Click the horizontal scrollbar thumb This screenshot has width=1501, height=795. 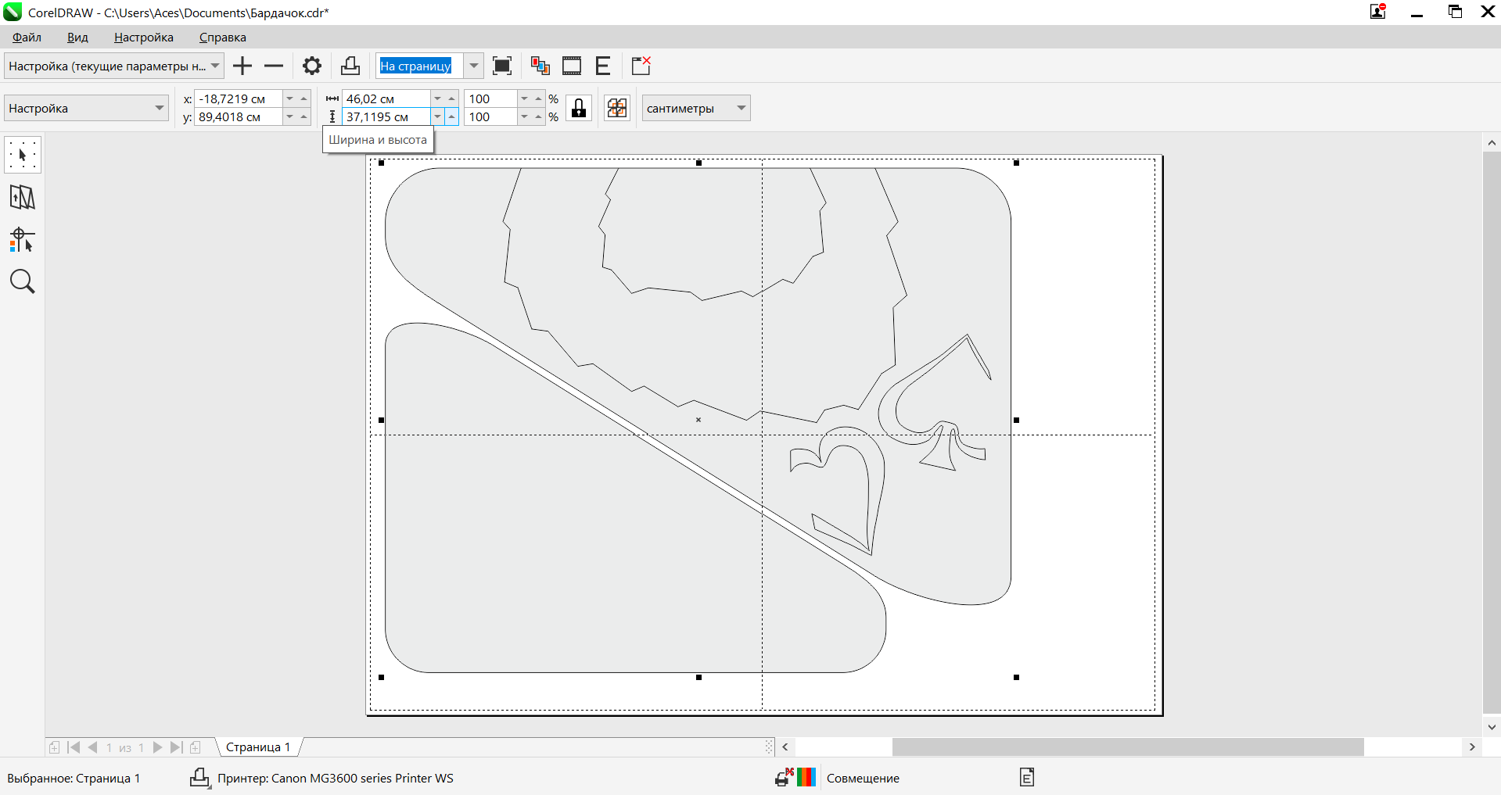1128,747
